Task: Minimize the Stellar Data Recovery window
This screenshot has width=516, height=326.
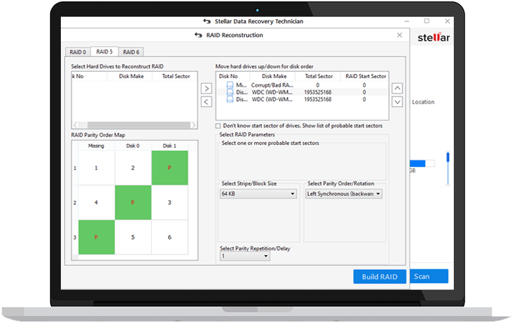Action: click(x=407, y=21)
